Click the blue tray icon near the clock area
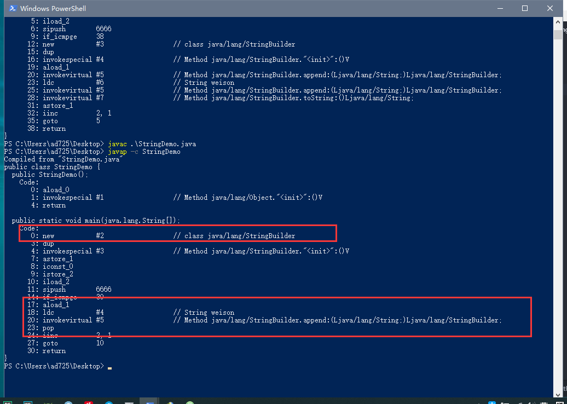Screen dimensions: 567x404 491,402
